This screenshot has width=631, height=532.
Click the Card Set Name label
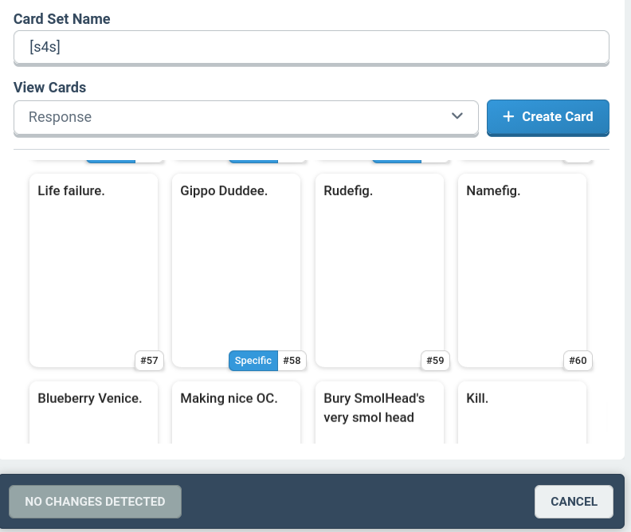point(61,19)
